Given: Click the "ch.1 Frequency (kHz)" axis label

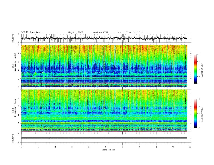Looking at the screenshot, I should [14, 63].
